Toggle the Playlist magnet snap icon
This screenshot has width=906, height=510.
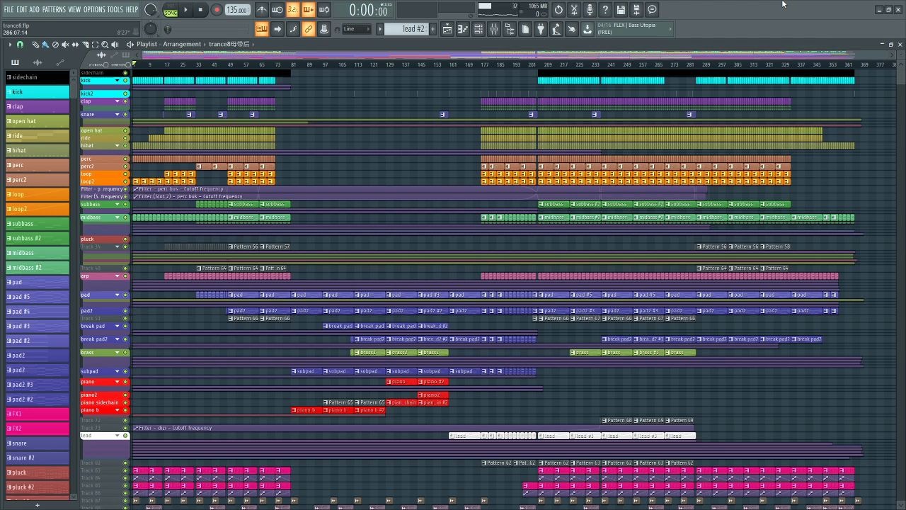[x=20, y=45]
